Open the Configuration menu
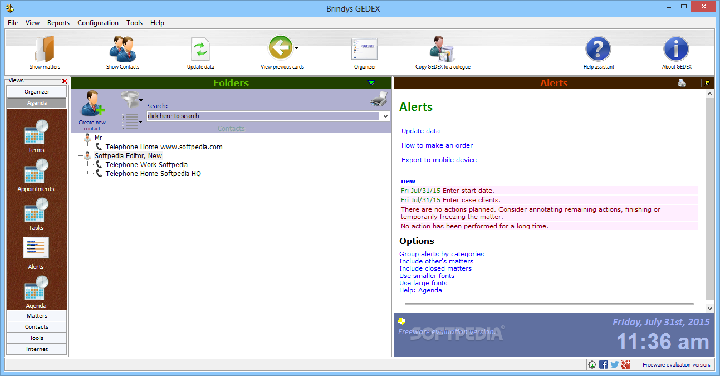 pos(98,23)
